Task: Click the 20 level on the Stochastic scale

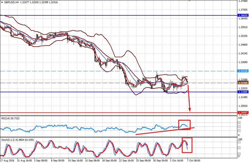Action: point(239,154)
